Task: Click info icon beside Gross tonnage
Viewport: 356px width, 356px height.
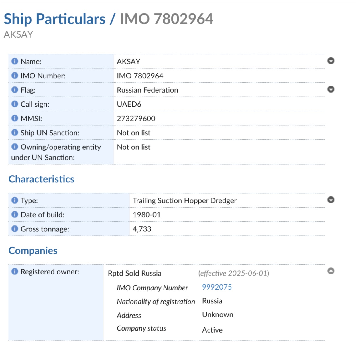Action: click(x=15, y=229)
